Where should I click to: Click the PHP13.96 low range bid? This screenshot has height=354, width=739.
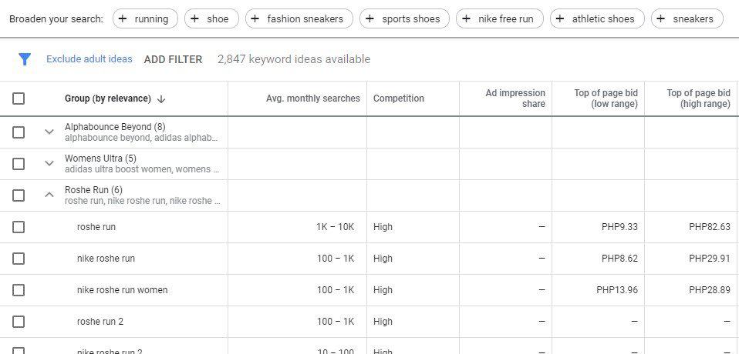point(617,290)
